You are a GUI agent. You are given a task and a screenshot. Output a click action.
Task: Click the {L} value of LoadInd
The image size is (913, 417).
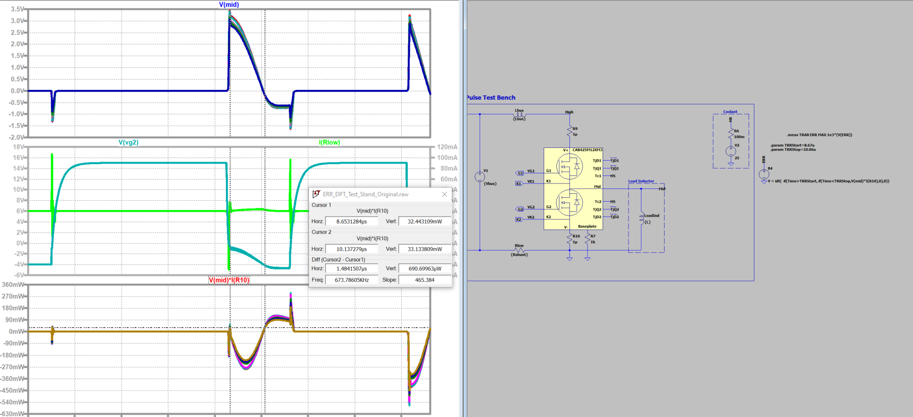pyautogui.click(x=648, y=222)
